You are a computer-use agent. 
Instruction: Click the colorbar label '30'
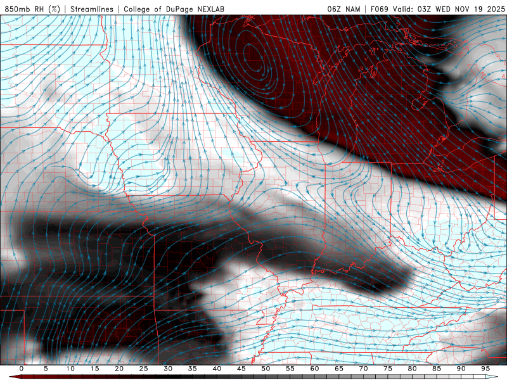[x=168, y=369]
